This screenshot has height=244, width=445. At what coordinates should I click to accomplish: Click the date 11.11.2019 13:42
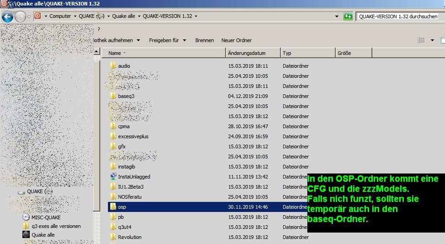(x=248, y=177)
